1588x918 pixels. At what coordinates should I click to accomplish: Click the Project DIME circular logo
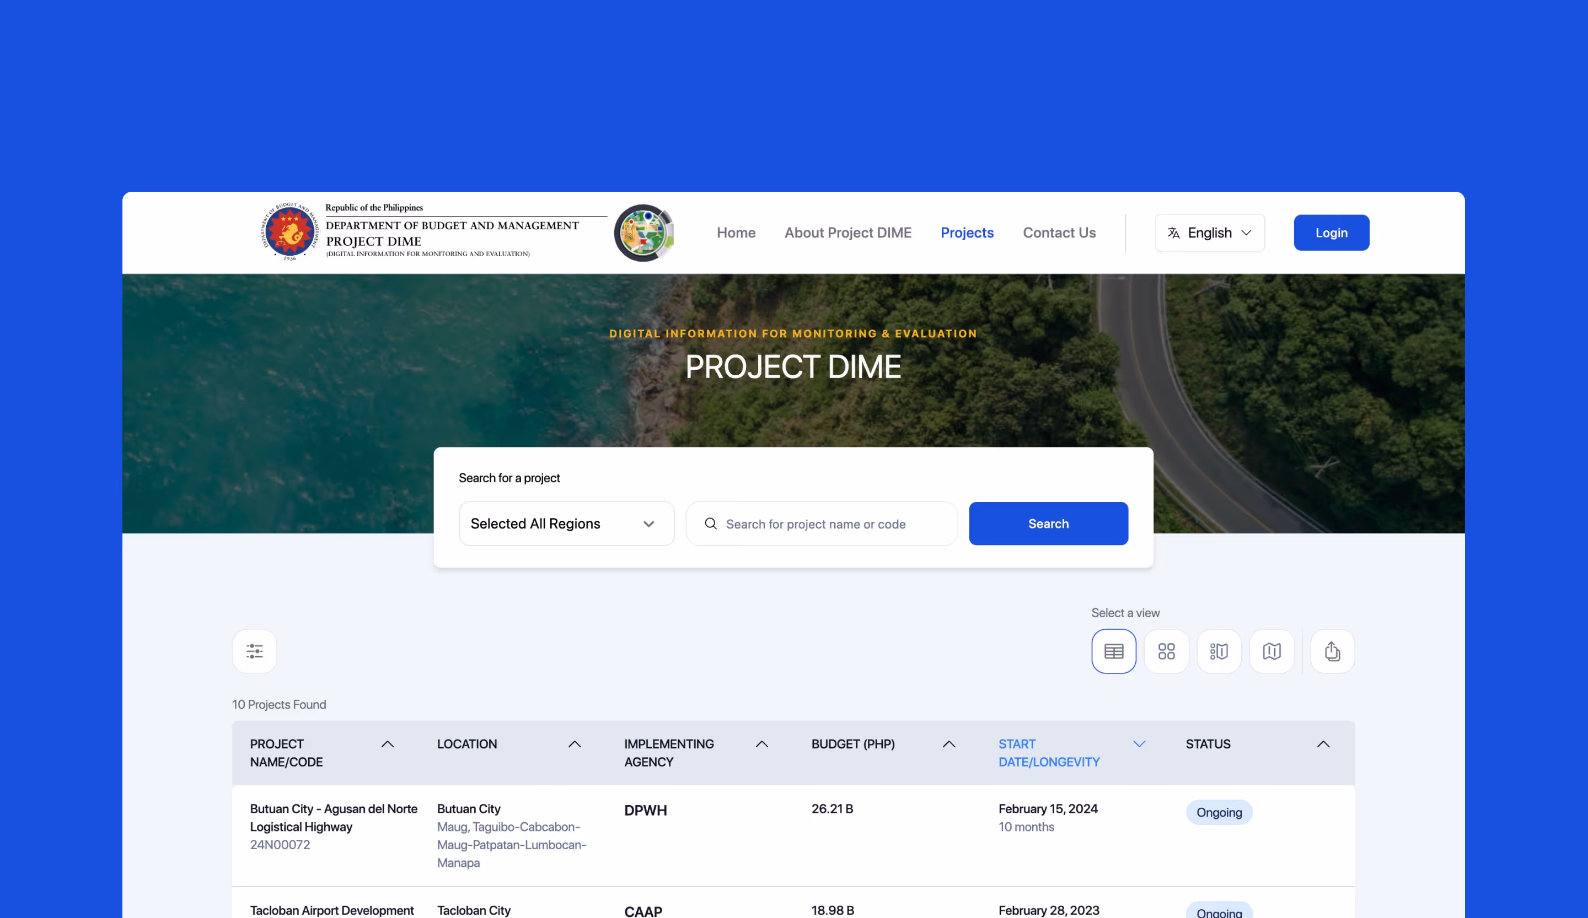click(643, 233)
